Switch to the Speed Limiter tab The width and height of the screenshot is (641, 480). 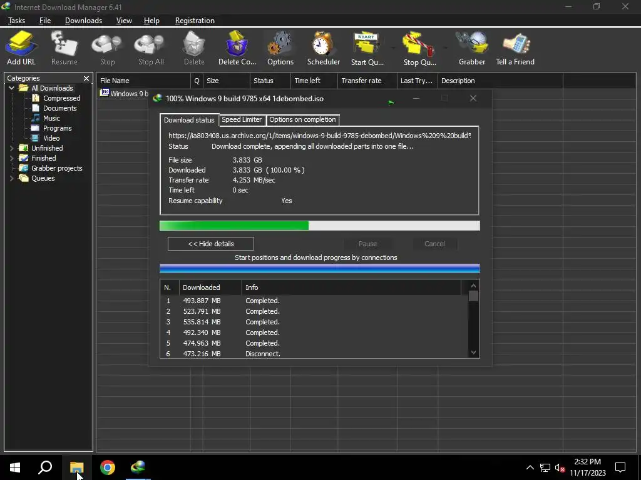coord(242,119)
